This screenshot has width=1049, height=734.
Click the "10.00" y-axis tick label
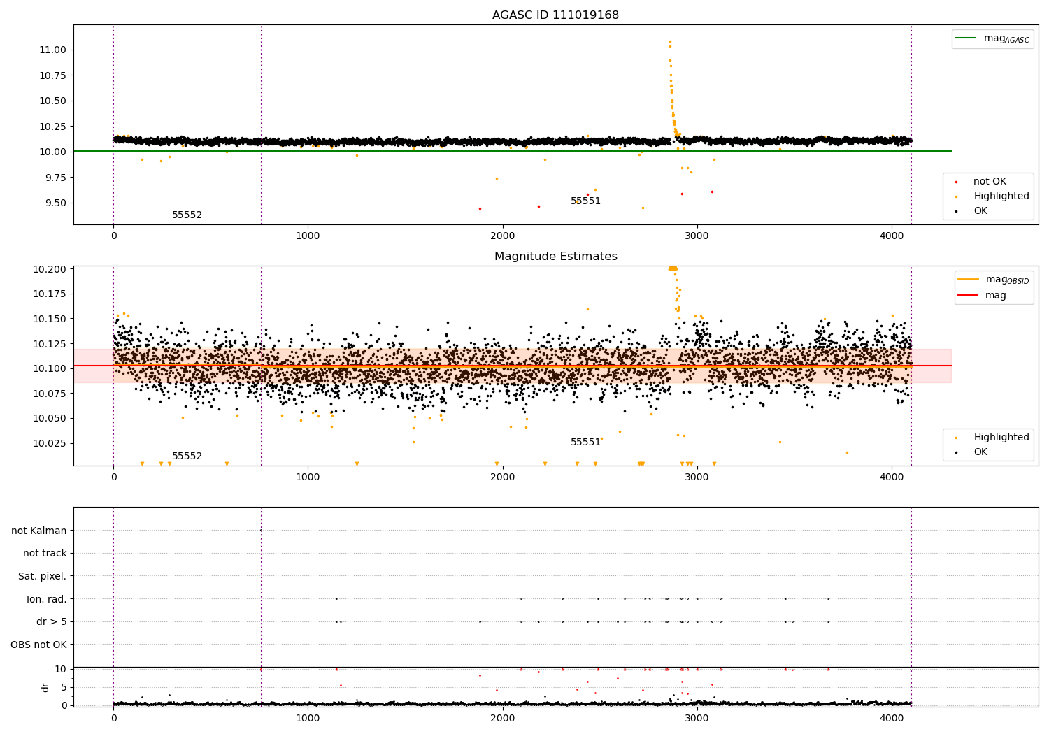click(x=53, y=152)
